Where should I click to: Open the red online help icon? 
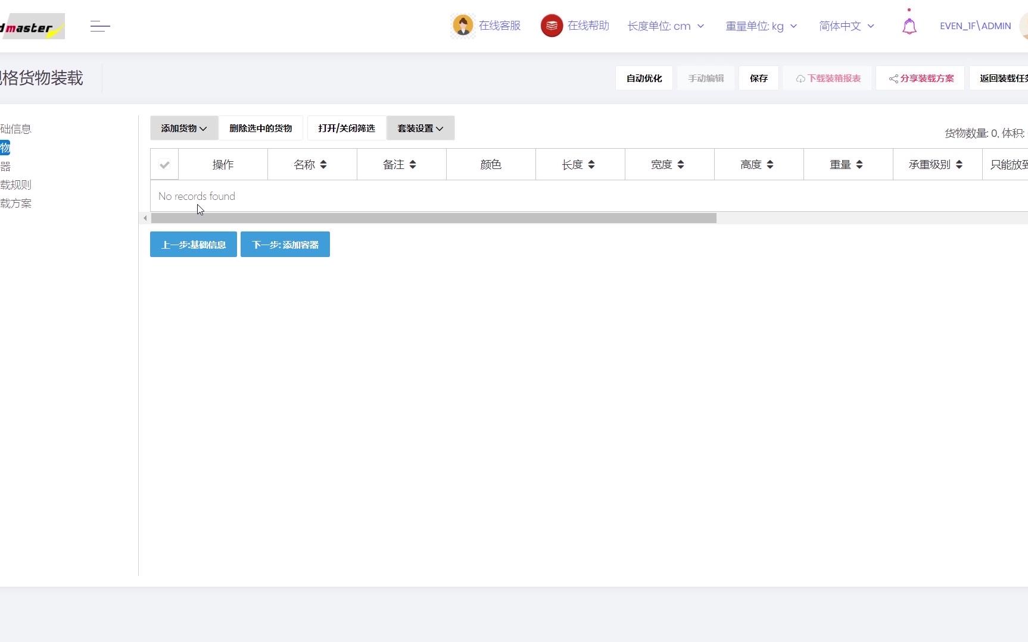[552, 26]
